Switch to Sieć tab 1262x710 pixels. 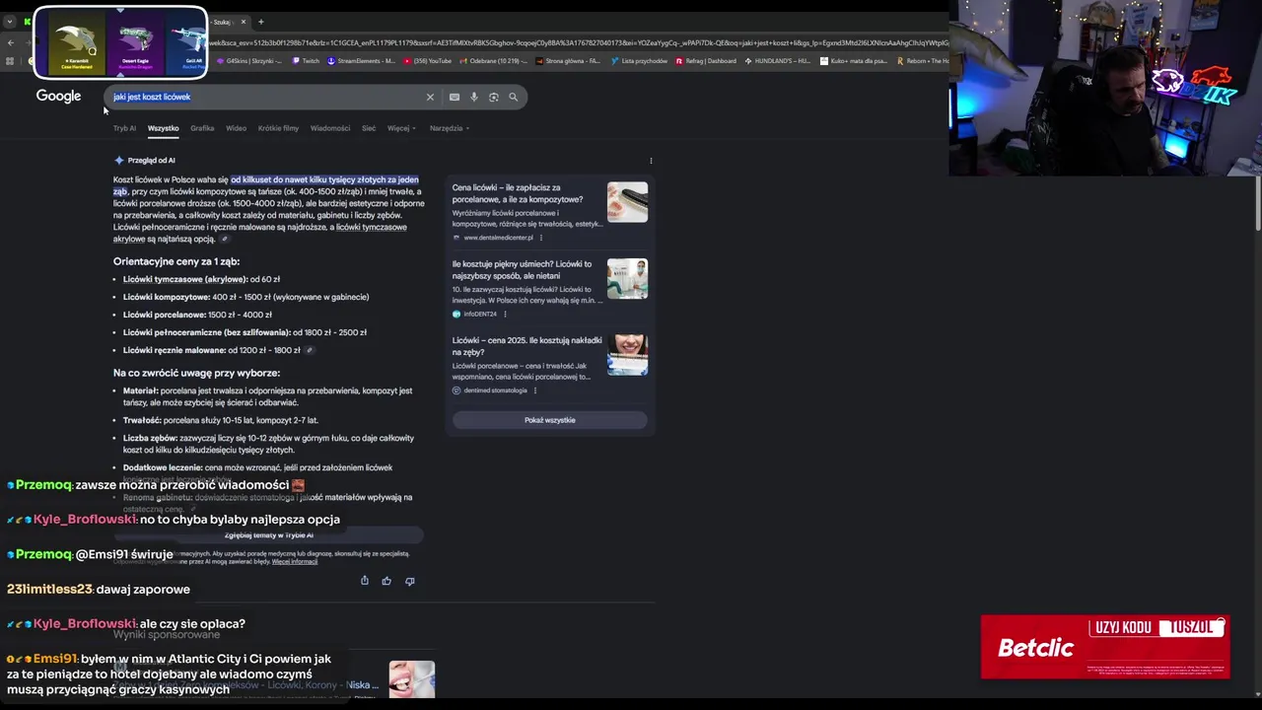click(x=369, y=128)
